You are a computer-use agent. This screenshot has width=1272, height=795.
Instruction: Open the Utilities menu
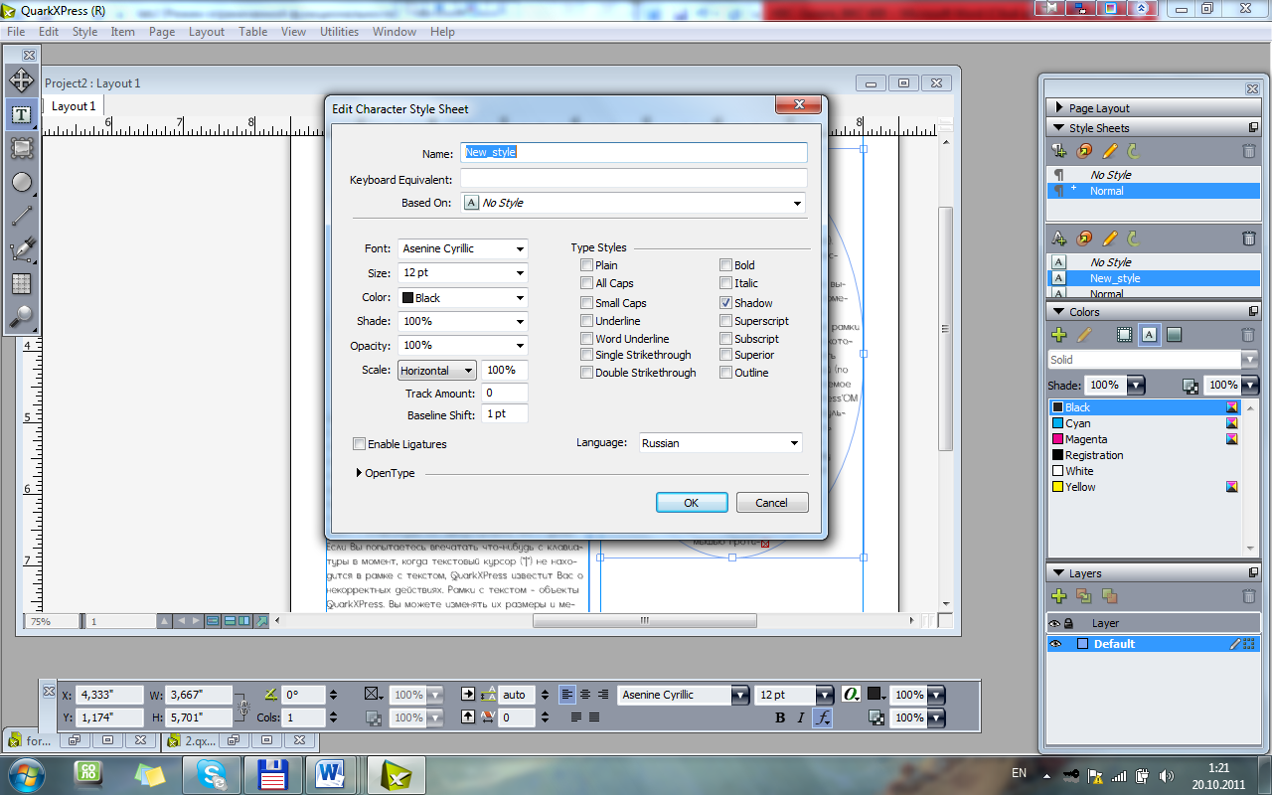click(339, 32)
